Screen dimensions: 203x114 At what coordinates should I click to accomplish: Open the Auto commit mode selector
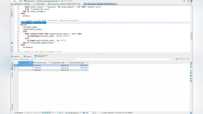pos(15,1)
